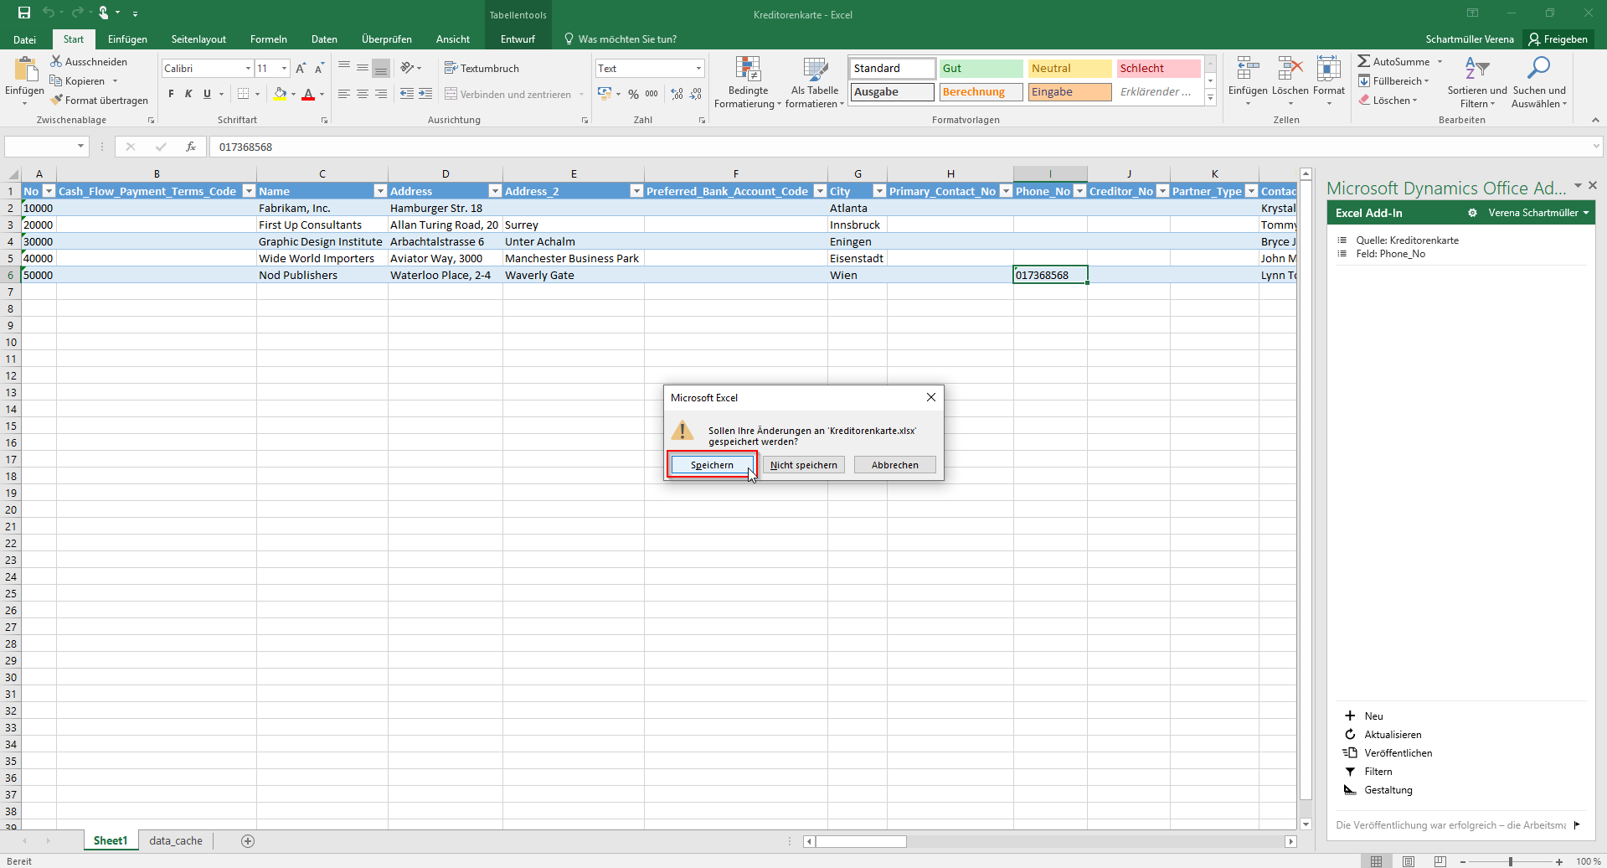The width and height of the screenshot is (1607, 868).
Task: Click the Zellen Format icon
Action: (1329, 70)
